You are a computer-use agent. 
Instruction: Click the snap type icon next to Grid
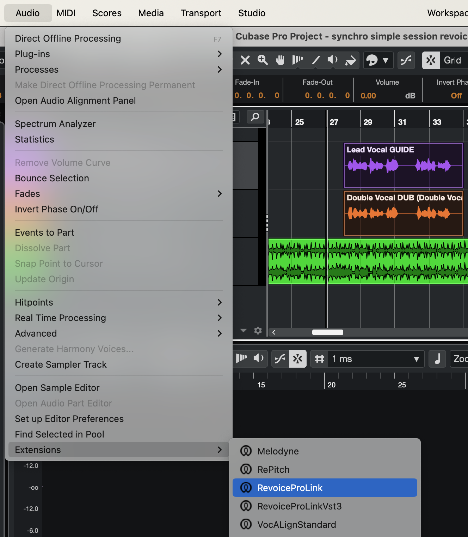click(431, 60)
